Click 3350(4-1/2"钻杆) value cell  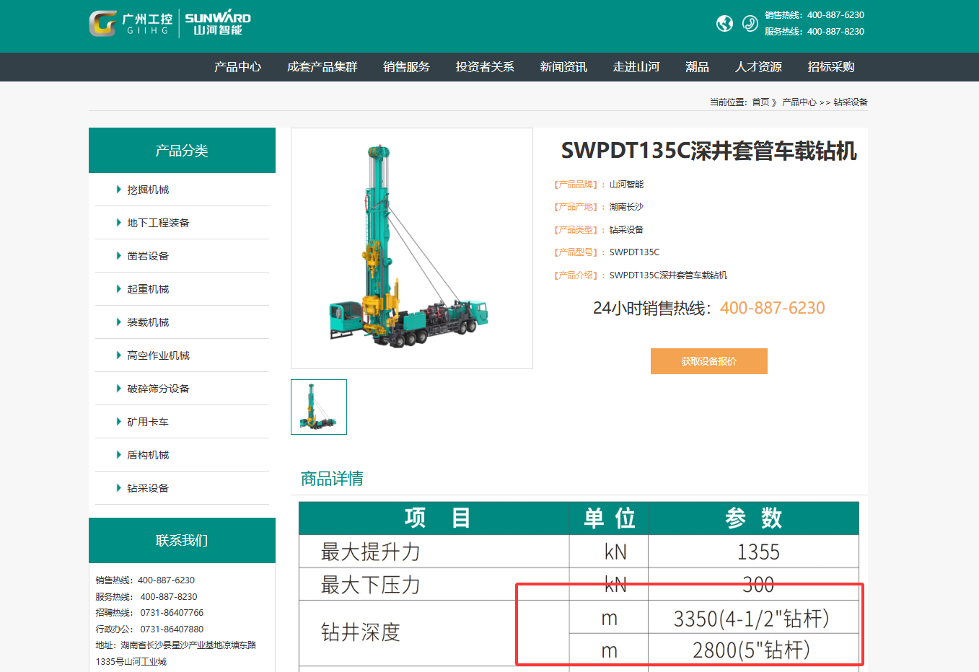[754, 618]
